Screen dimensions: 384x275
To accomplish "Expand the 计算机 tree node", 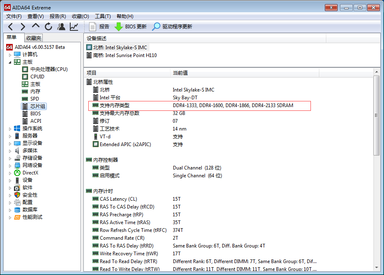I will 10,55.
